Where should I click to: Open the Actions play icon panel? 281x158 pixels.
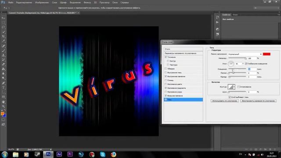(x=217, y=22)
